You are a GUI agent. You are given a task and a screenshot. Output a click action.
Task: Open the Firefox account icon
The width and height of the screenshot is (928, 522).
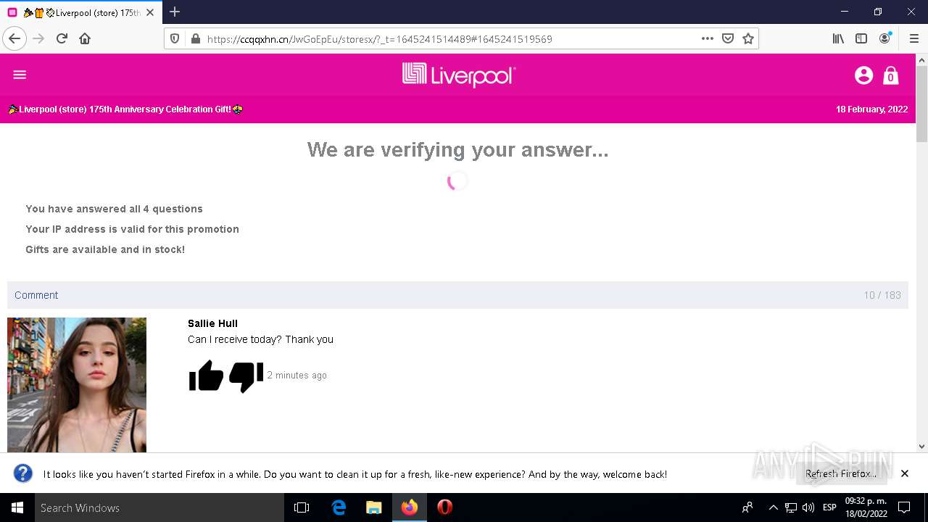coord(884,38)
